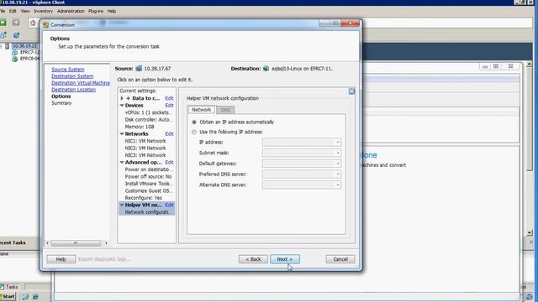Click the refresh icon below the toolbar
This screenshot has height=302, width=538.
[x=16, y=35]
